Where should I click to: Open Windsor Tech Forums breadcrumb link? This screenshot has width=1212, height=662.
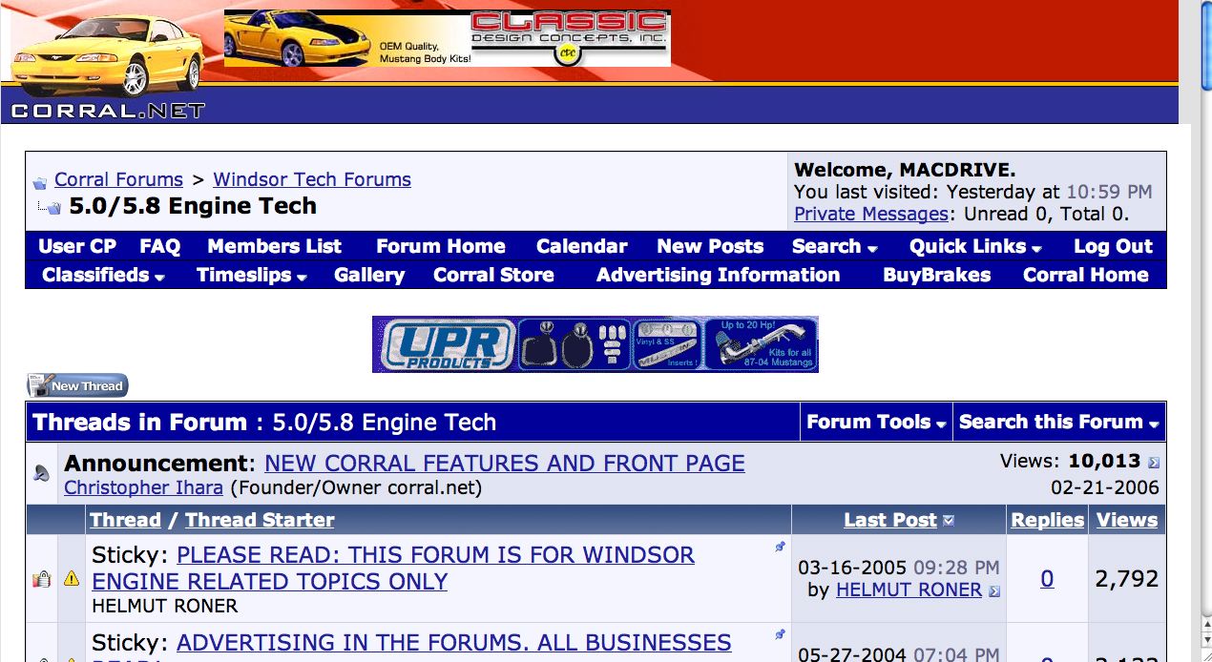tap(312, 179)
